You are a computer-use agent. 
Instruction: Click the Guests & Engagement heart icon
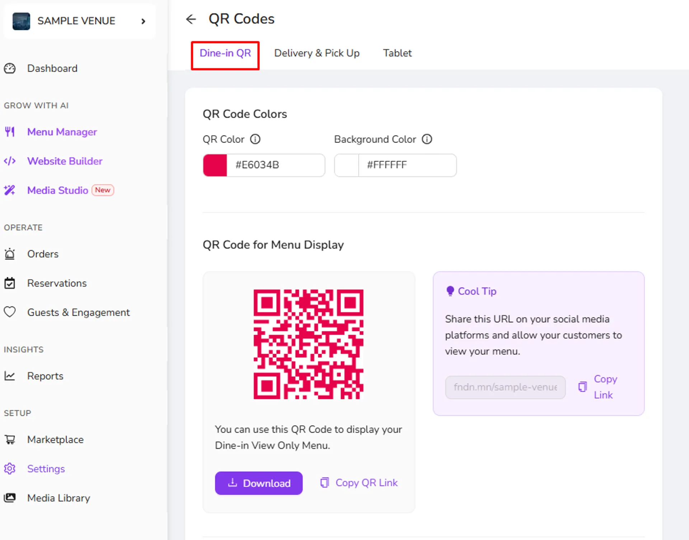[10, 312]
